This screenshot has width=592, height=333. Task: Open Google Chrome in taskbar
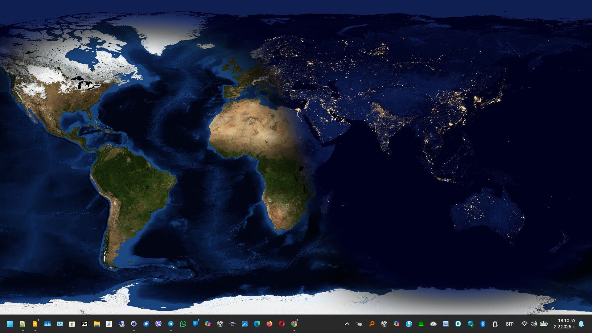(294, 324)
